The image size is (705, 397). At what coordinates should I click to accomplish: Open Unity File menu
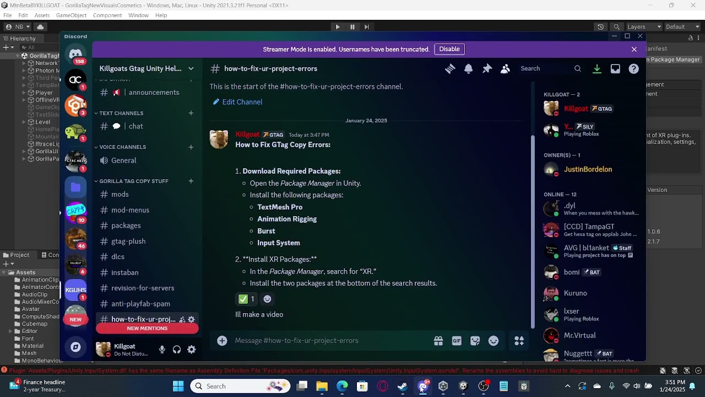pyautogui.click(x=7, y=15)
